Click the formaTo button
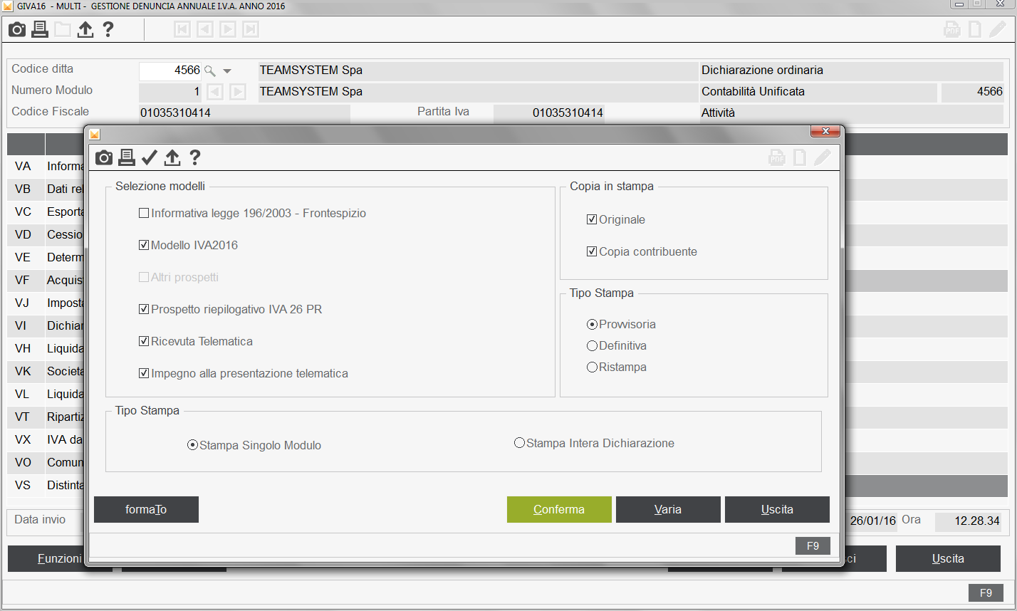The image size is (1017, 611). [x=146, y=509]
